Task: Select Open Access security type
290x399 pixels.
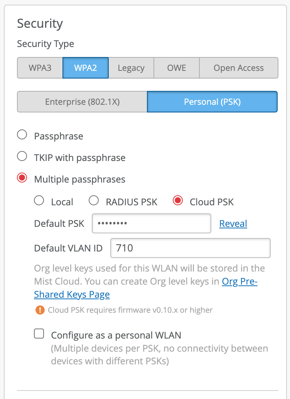Action: [239, 68]
